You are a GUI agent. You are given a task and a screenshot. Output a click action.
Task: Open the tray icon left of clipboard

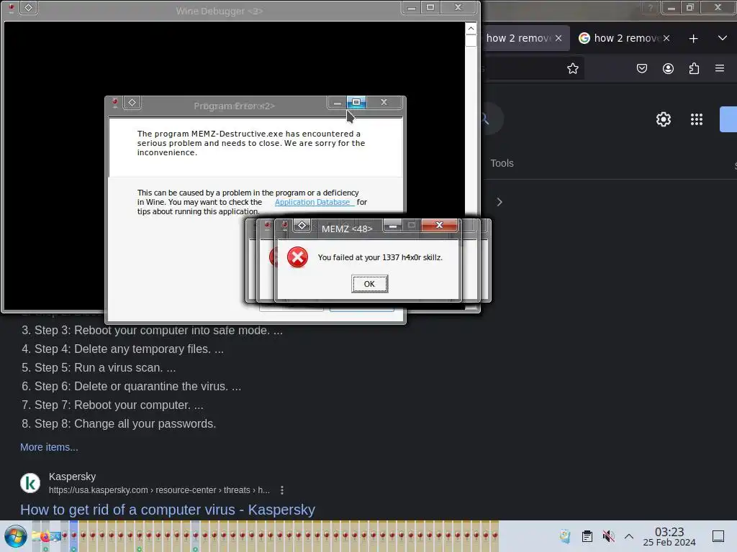[x=565, y=536]
